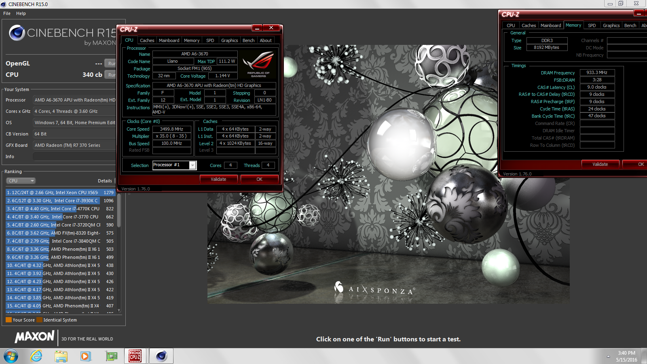The image size is (647, 364).
Task: Switch to Caches tab in front CPU-Z
Action: 147,40
